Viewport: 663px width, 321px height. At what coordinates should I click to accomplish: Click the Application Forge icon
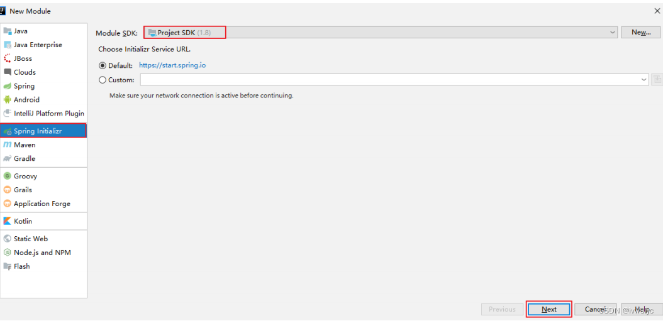[7, 204]
